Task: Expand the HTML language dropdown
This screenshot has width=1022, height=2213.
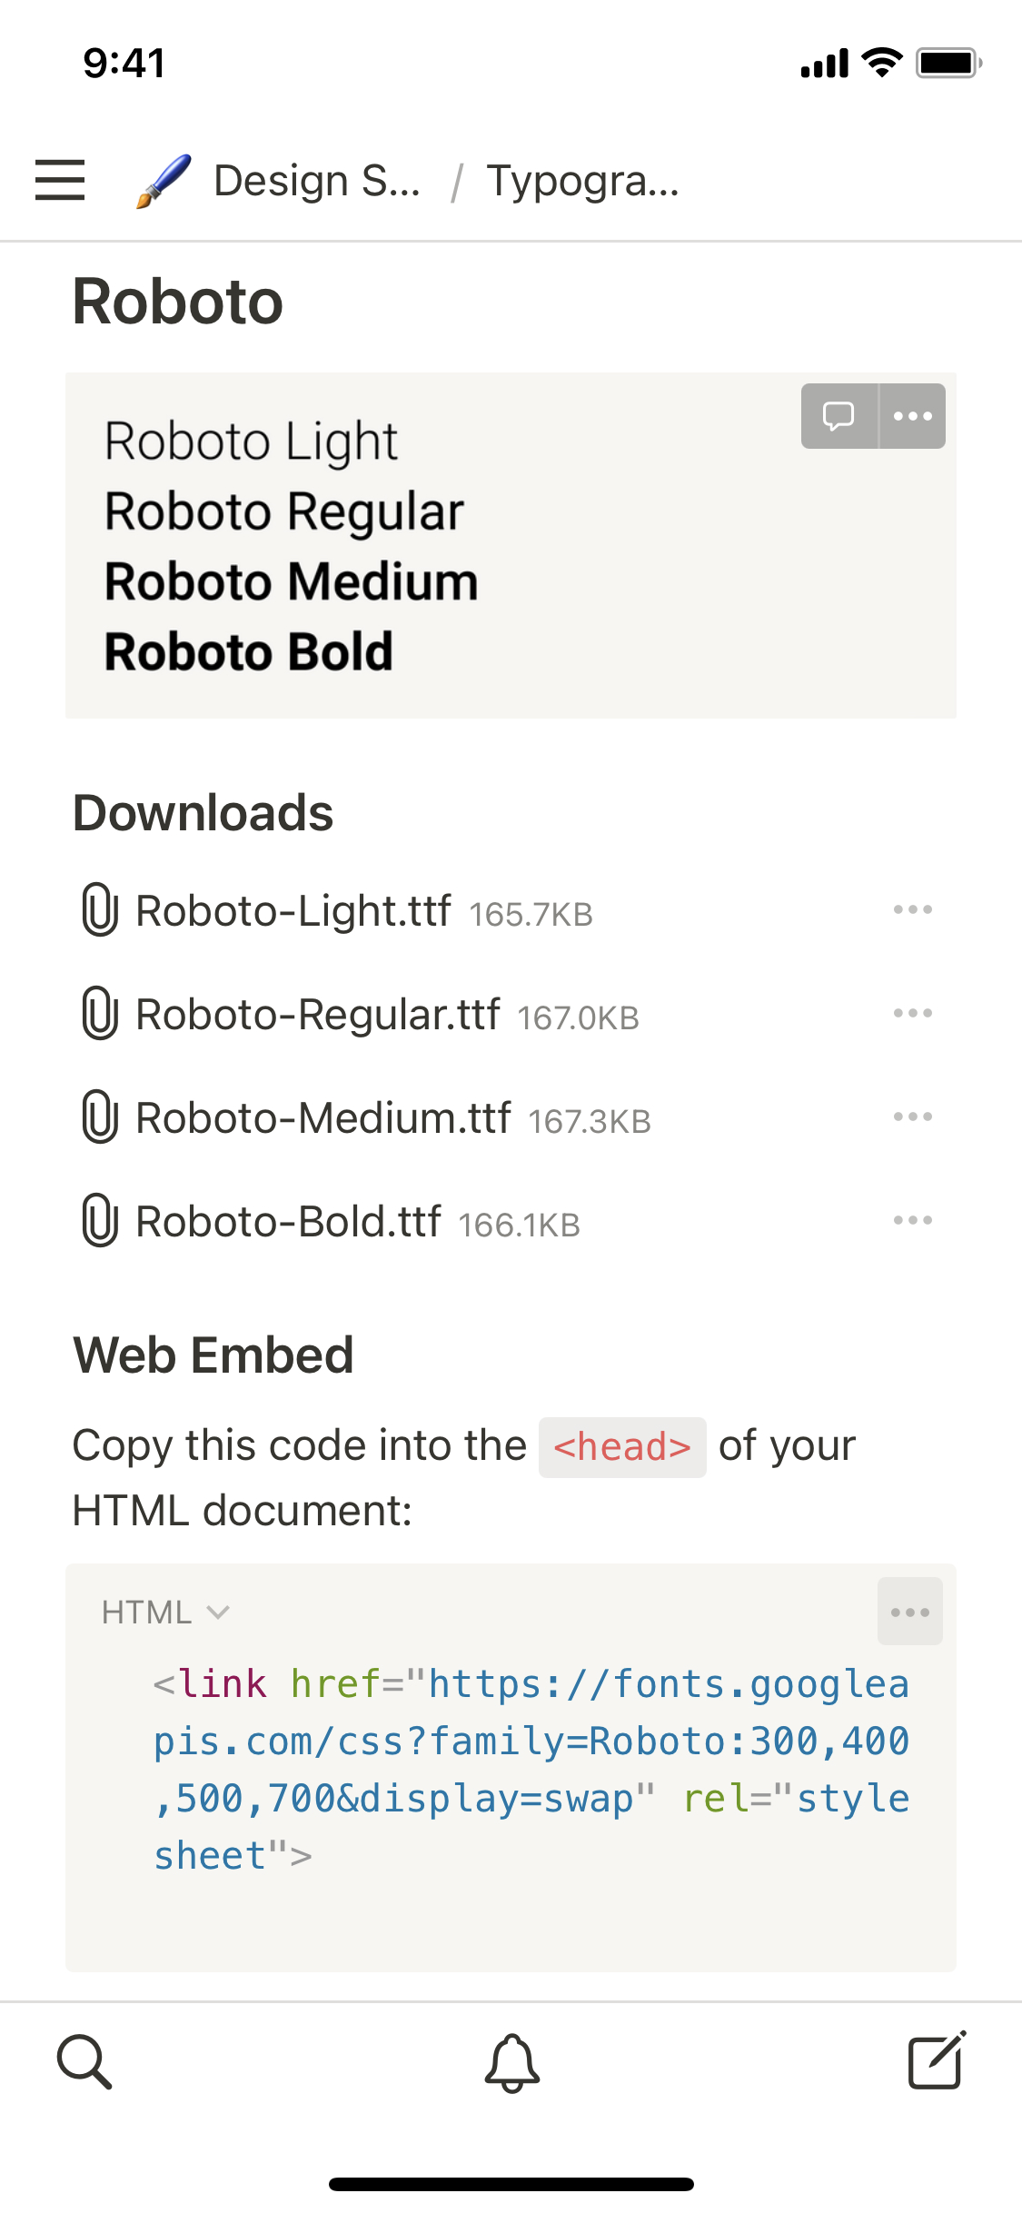Action: (x=165, y=1613)
